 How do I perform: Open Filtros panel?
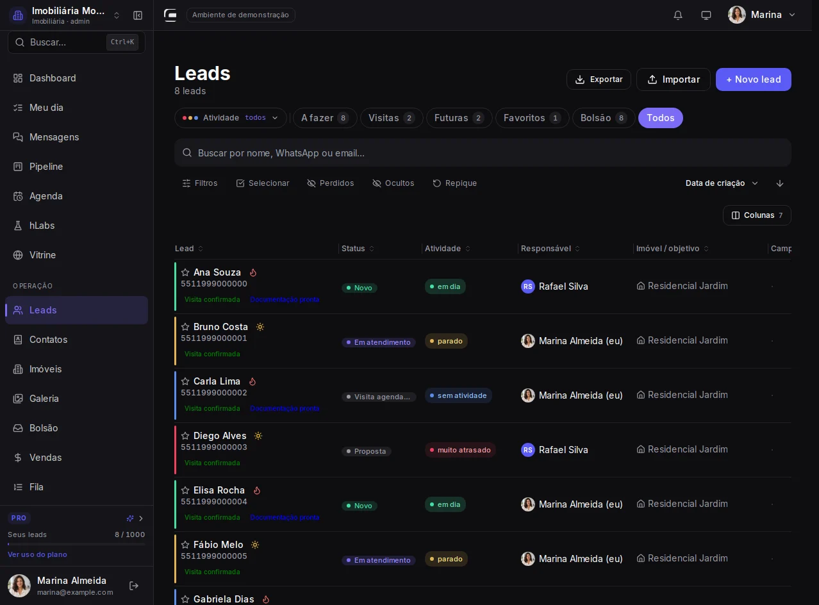tap(200, 183)
